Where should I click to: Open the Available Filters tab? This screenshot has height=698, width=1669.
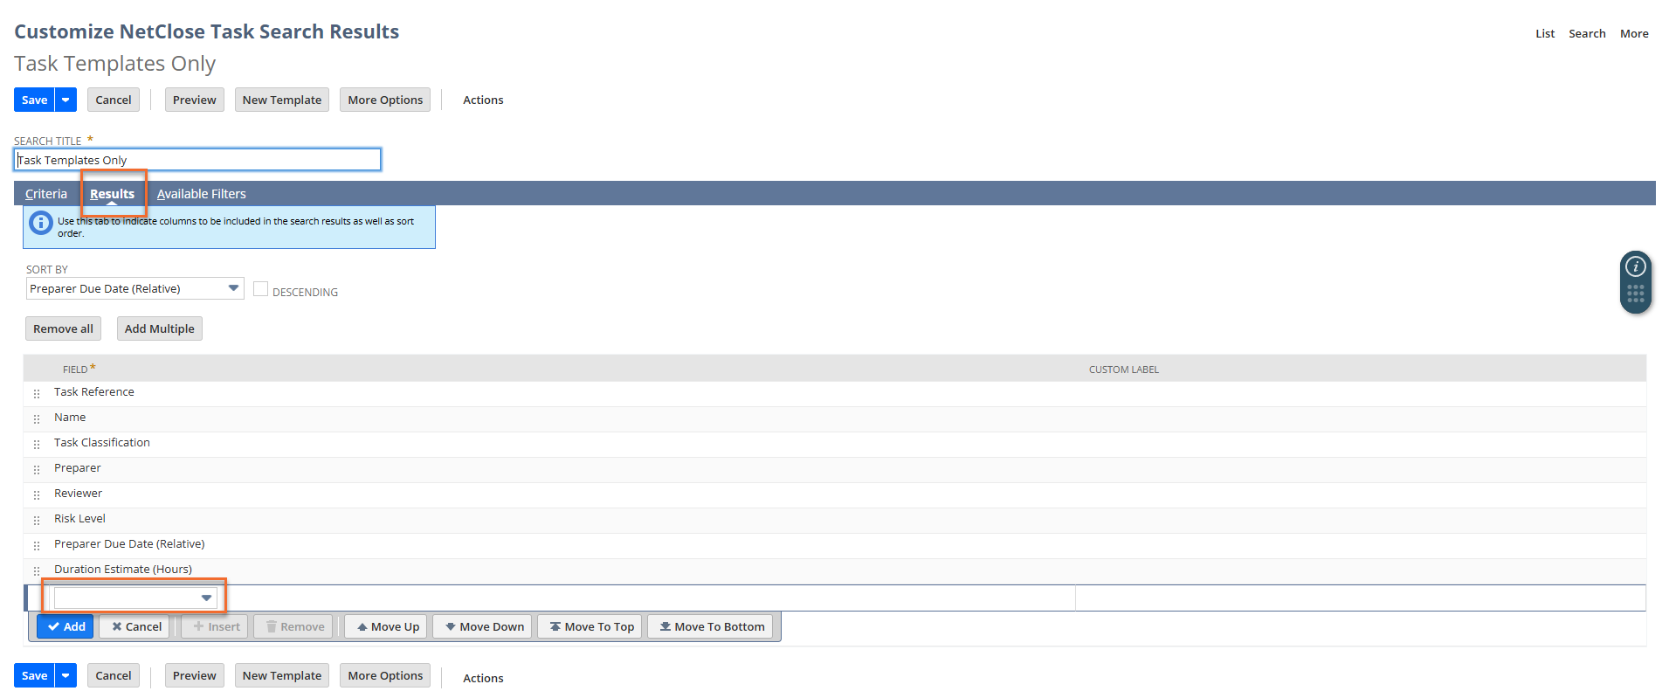coord(201,194)
